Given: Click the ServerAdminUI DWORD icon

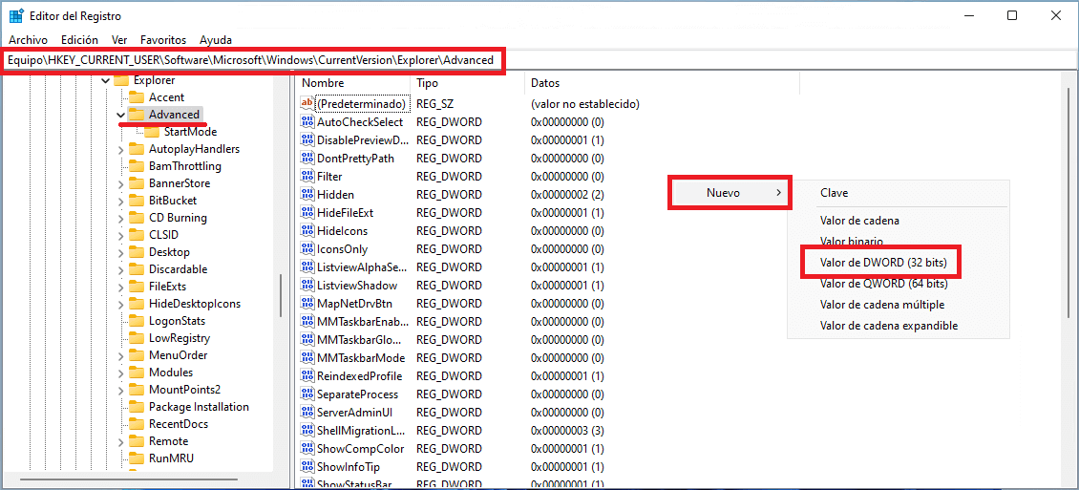Looking at the screenshot, I should tap(307, 413).
